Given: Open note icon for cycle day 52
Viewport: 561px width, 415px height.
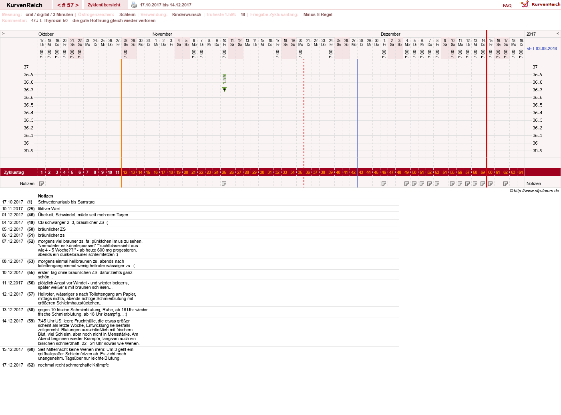Looking at the screenshot, I should coord(430,184).
